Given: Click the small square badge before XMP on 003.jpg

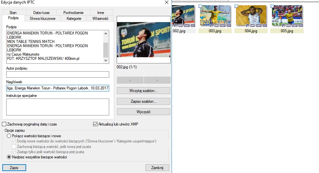Looking at the screenshot, I should coord(211,25).
